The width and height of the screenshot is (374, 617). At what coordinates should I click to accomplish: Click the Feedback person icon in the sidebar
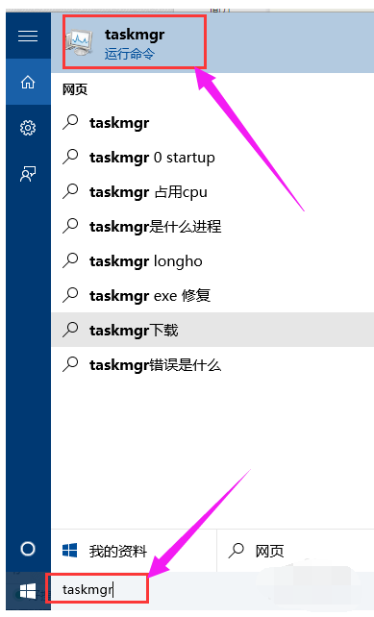point(28,174)
